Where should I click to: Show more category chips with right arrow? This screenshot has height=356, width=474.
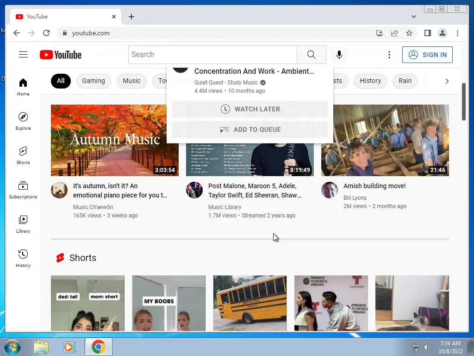coord(447,81)
